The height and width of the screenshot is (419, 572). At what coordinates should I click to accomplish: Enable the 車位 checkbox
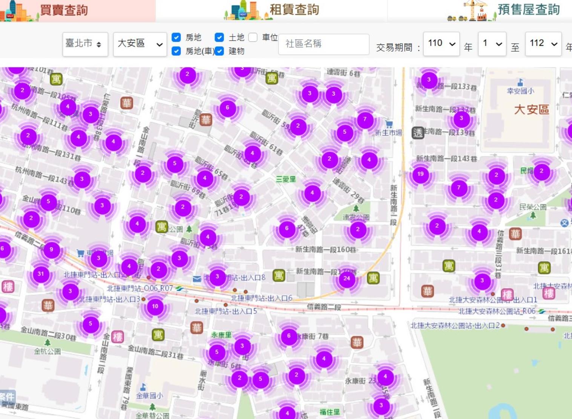(x=253, y=37)
